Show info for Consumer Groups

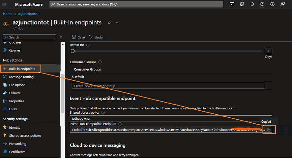(100, 62)
